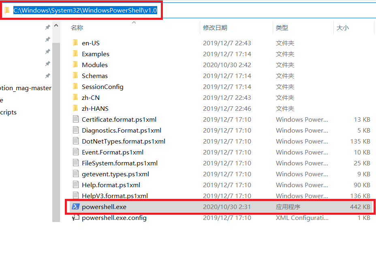
Task: Select Help.format.ps1xml file name
Action: point(111,185)
